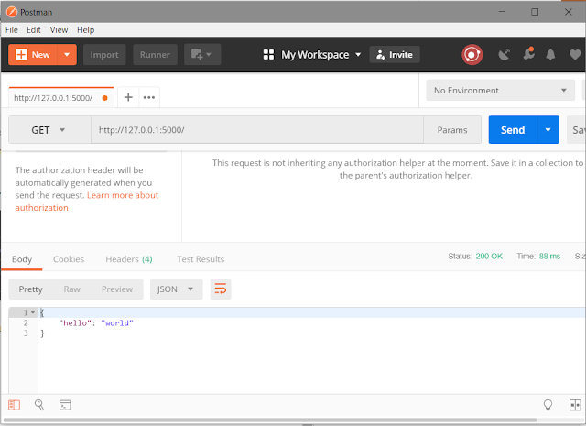Viewport: 586px width, 426px height.
Task: Switch to the Cookies tab
Action: pyautogui.click(x=69, y=259)
